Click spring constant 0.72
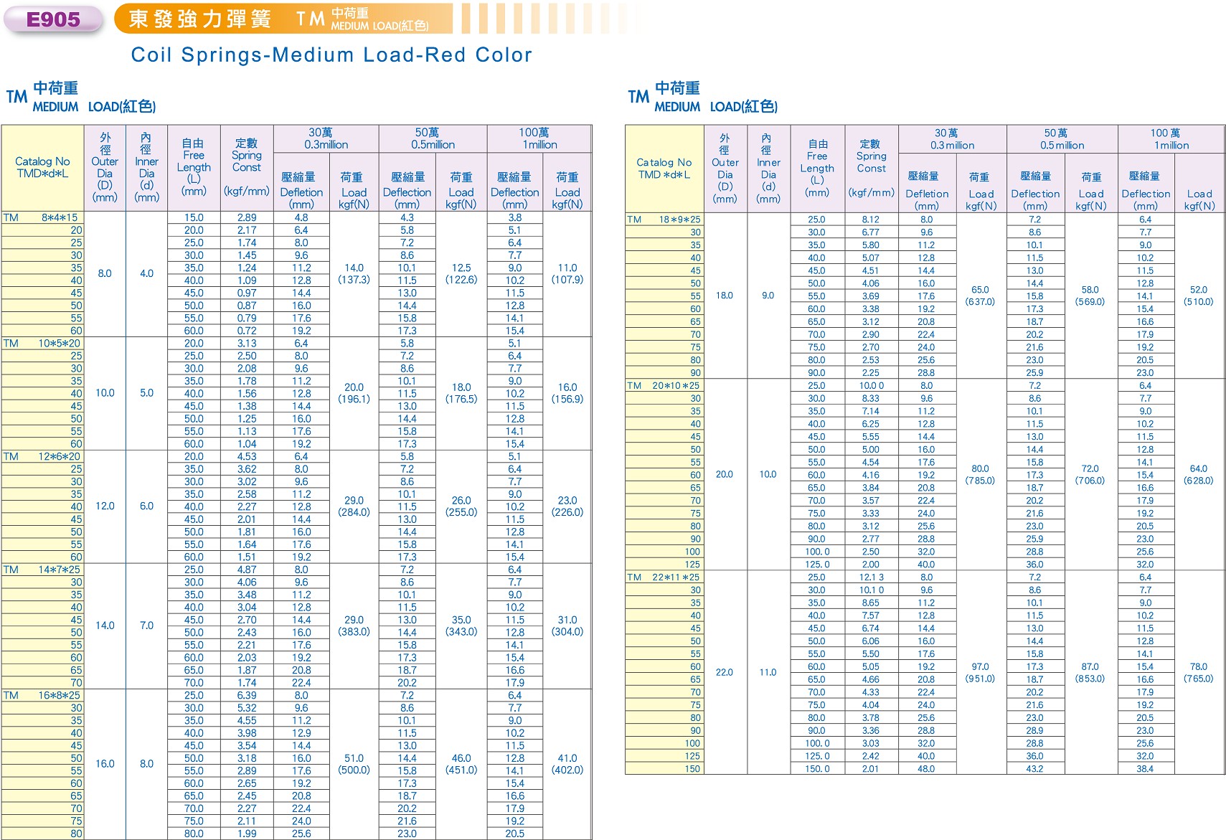Image resolution: width=1226 pixels, height=840 pixels. 247,331
